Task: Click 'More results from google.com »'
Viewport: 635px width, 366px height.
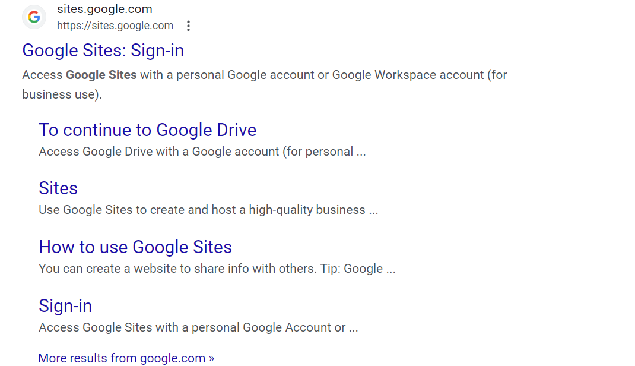Action: (125, 358)
